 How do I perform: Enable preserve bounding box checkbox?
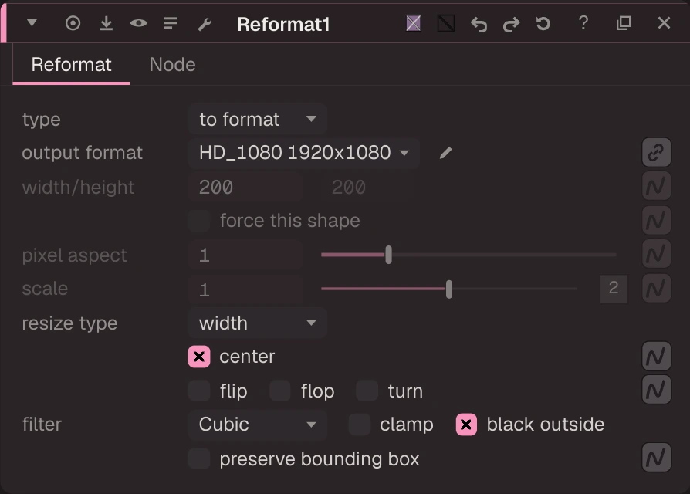click(x=199, y=458)
